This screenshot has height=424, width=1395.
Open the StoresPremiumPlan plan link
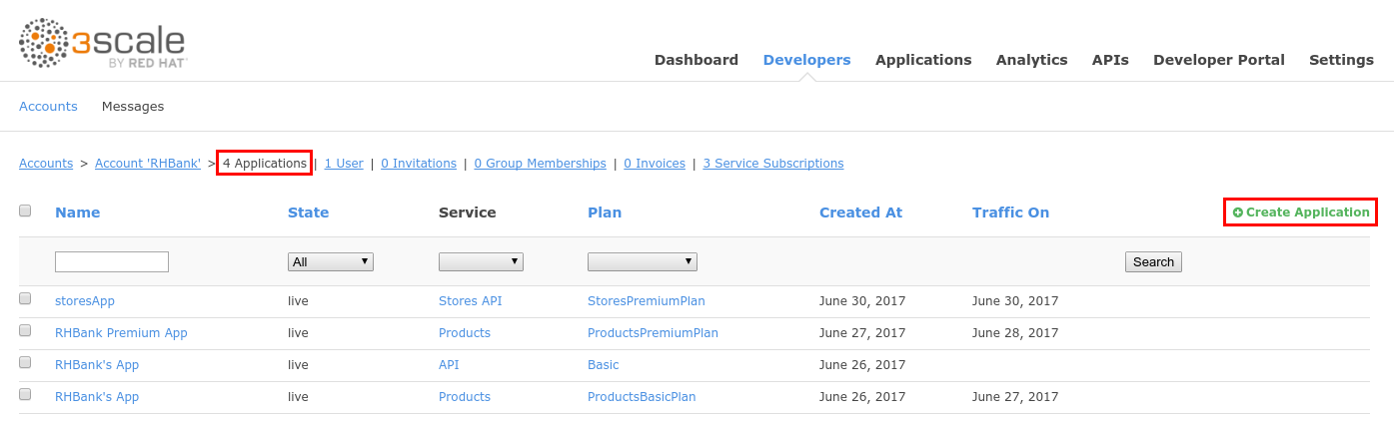pos(648,300)
